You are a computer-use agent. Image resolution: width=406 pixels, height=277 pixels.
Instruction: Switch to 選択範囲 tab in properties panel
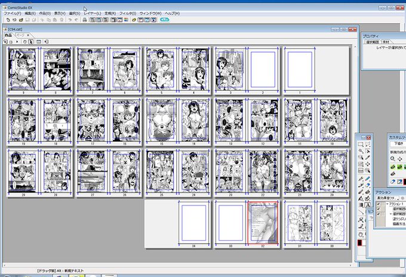(373, 42)
